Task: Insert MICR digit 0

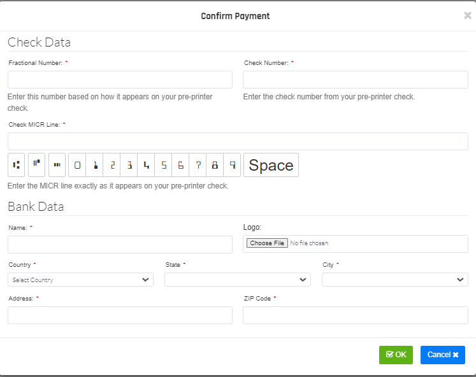Action: pyautogui.click(x=77, y=165)
